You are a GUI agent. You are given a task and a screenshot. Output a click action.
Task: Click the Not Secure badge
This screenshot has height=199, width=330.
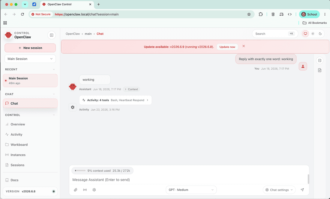41,14
